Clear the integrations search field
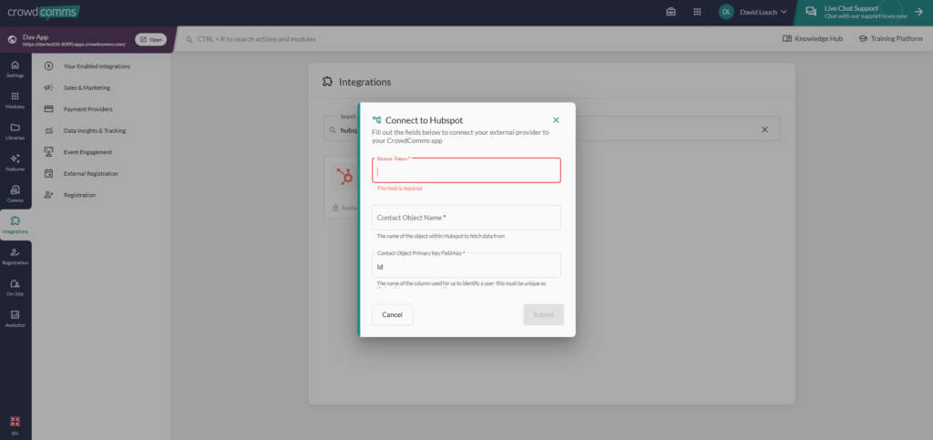 pos(764,129)
